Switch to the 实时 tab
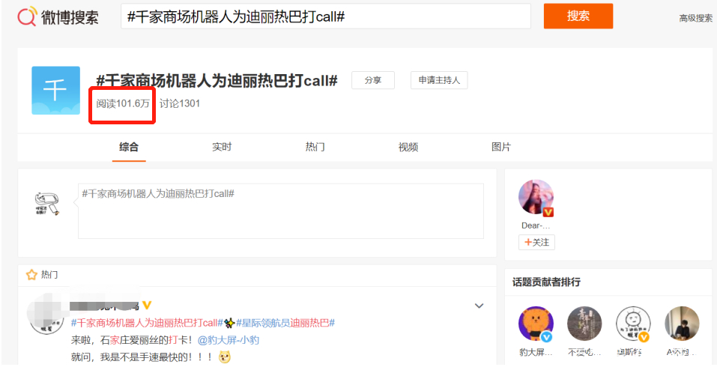717x376 pixels. 222,147
